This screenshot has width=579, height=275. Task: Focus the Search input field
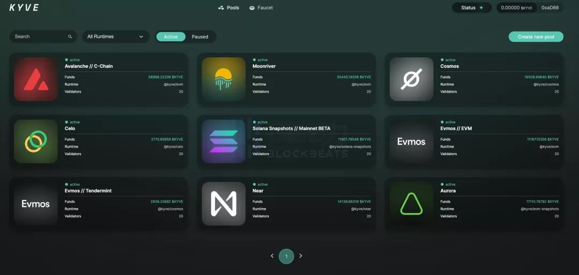pos(43,36)
